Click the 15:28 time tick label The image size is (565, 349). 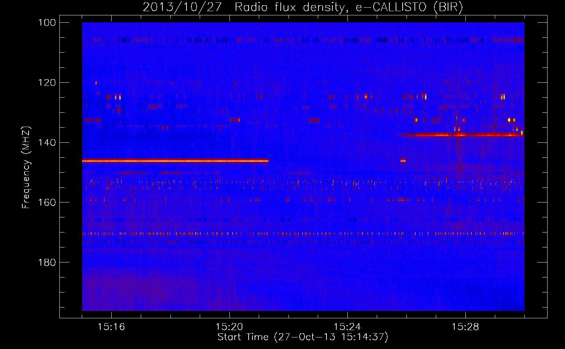point(465,327)
